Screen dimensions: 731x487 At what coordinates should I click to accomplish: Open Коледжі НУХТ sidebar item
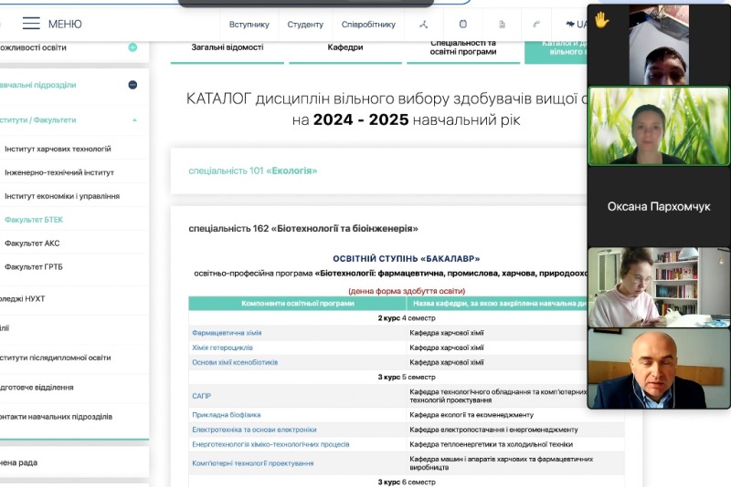(x=22, y=298)
